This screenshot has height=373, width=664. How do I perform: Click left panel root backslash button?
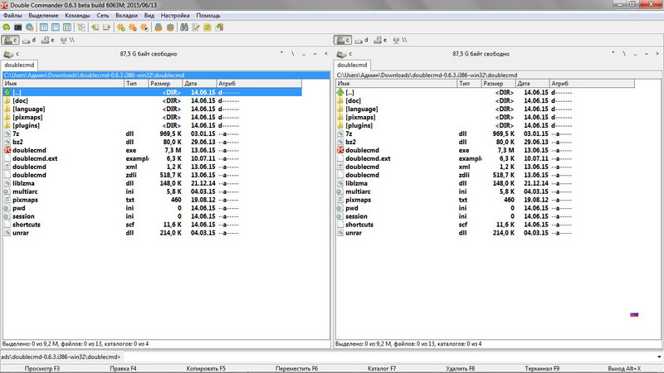click(x=293, y=54)
